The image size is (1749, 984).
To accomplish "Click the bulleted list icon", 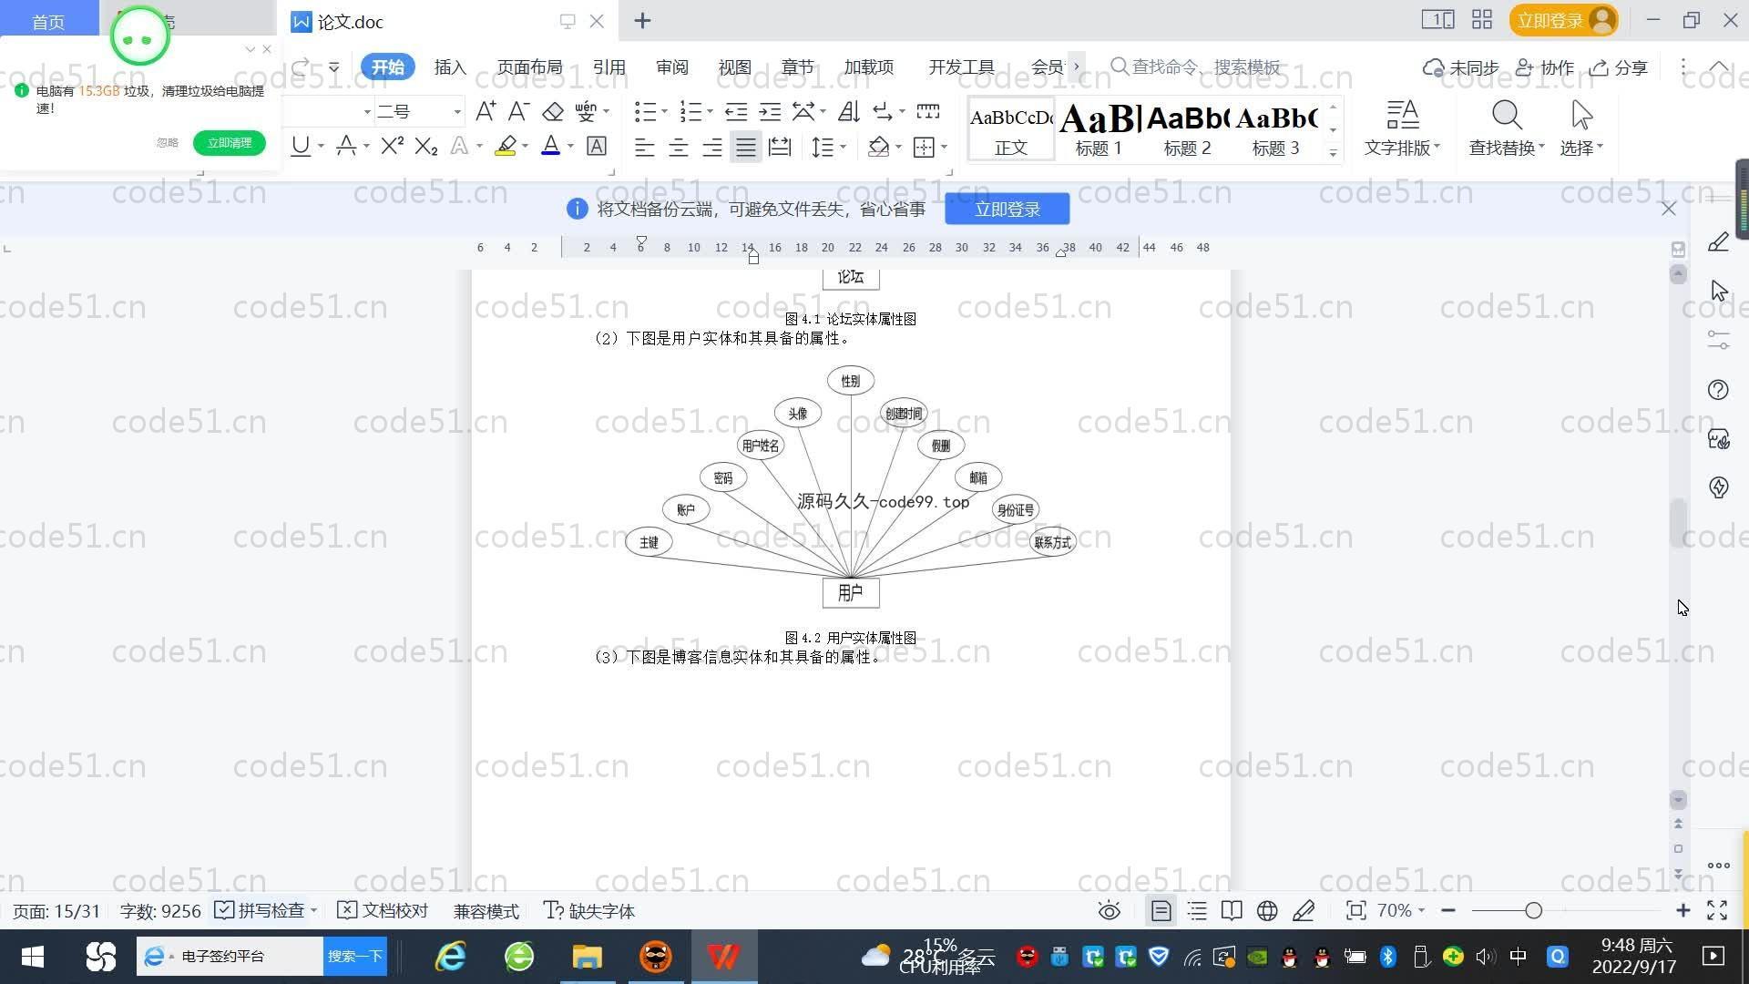I will [x=645, y=112].
